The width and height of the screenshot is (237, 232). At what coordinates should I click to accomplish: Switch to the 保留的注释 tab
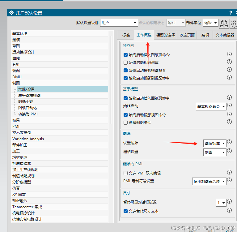click(x=166, y=35)
